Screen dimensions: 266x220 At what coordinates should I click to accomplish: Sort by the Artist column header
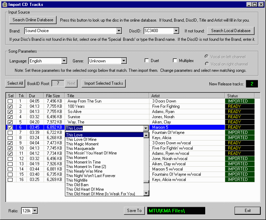pos(187,96)
